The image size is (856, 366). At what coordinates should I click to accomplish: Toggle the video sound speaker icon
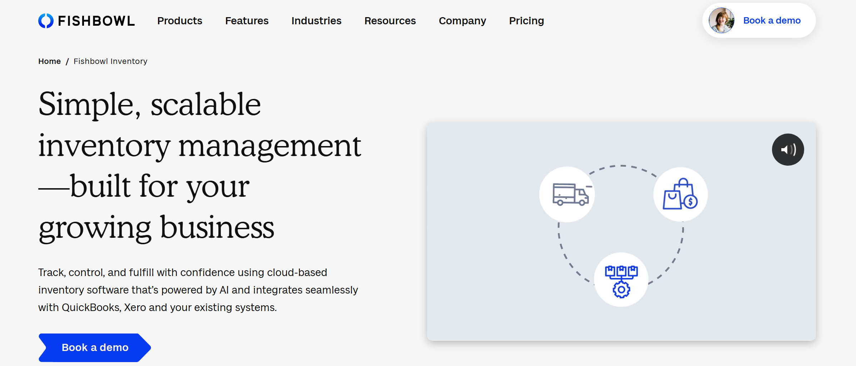pyautogui.click(x=788, y=150)
